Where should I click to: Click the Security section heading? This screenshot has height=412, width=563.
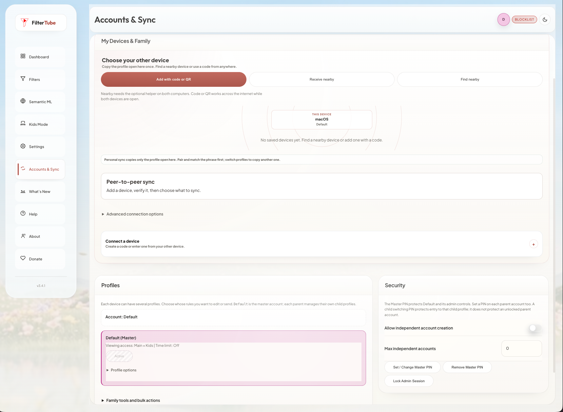(x=395, y=285)
